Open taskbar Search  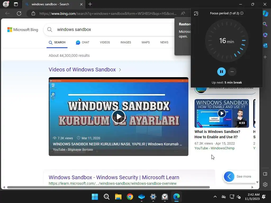[106, 197]
